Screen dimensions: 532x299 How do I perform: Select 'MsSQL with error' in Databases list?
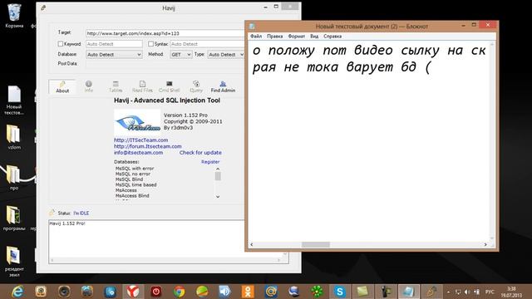point(135,169)
